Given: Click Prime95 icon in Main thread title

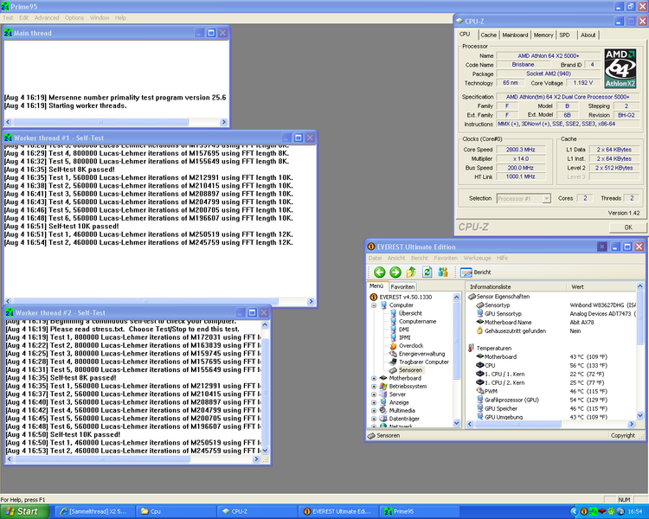Looking at the screenshot, I should tap(9, 33).
